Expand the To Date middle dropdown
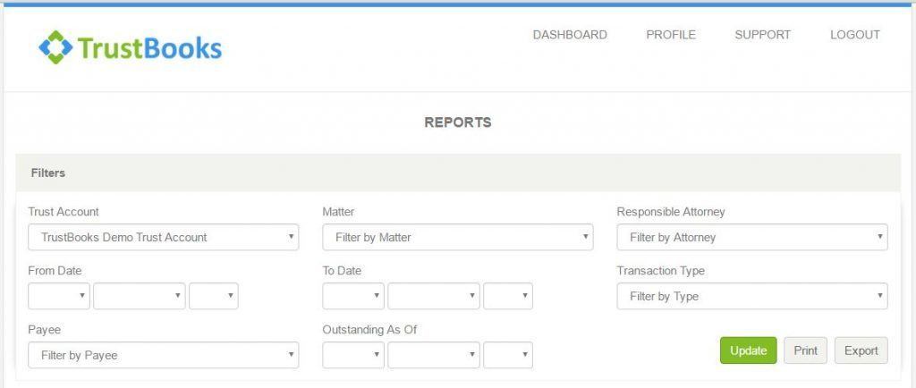Screen dimensions: 916x388 433,297
